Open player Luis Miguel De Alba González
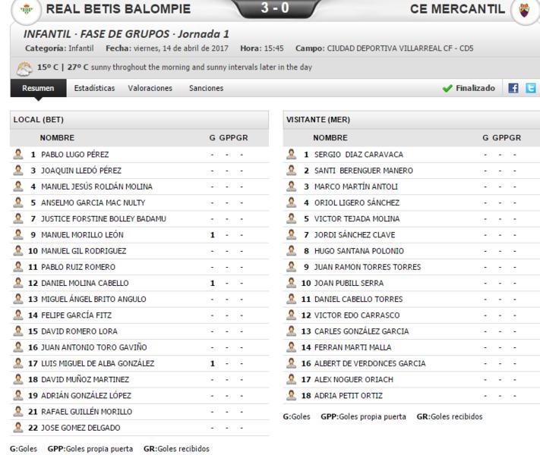Screen dimensions: 540x455 pos(97,363)
